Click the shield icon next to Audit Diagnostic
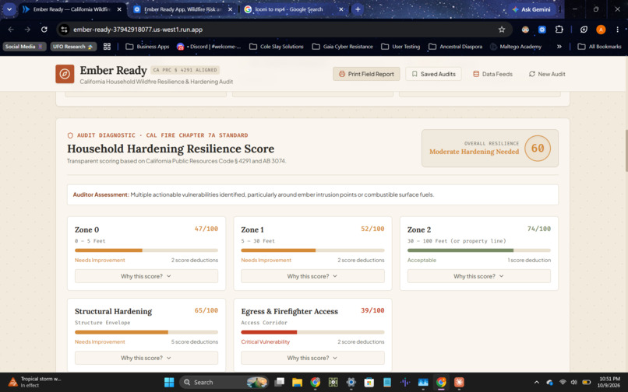 [70, 135]
